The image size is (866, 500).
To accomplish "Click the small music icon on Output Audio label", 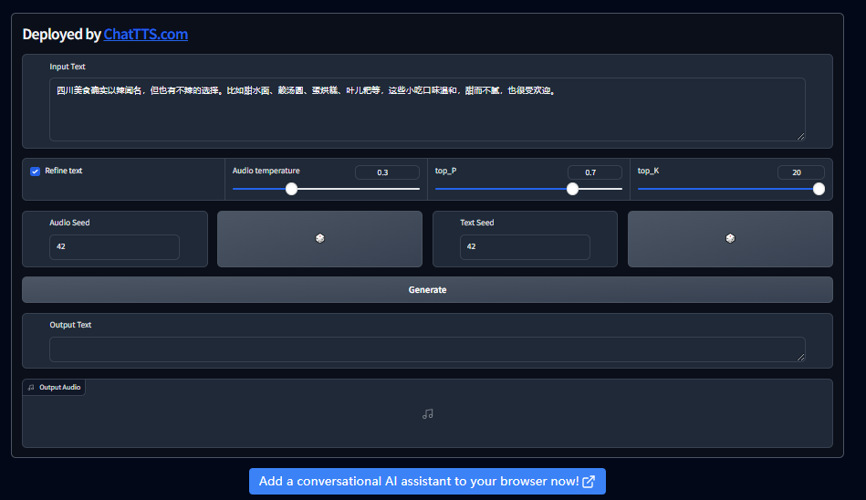I will [31, 388].
